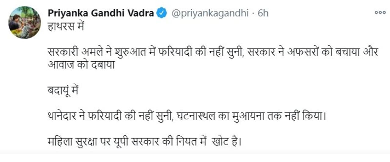Click the line "आवाज को दबाया"
The height and width of the screenshot is (162, 390).
coord(81,65)
